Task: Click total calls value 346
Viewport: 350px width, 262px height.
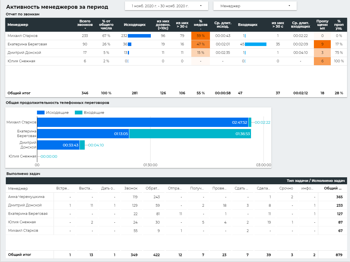Action: [x=85, y=93]
